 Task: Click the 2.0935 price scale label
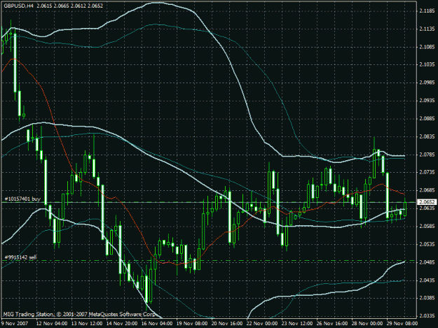point(427,101)
